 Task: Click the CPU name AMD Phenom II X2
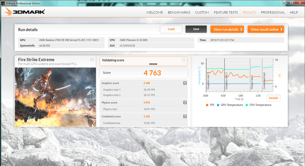(134, 40)
